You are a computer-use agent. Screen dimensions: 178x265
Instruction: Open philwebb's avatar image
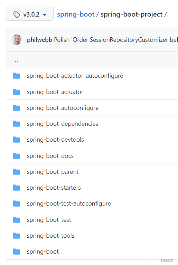[x=16, y=40]
